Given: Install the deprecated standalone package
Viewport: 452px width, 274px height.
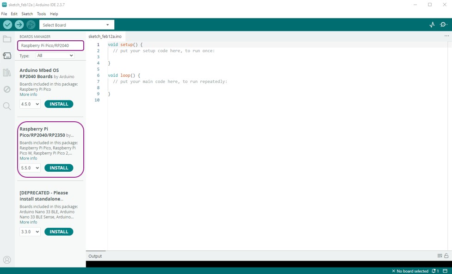Looking at the screenshot, I should coord(59,231).
